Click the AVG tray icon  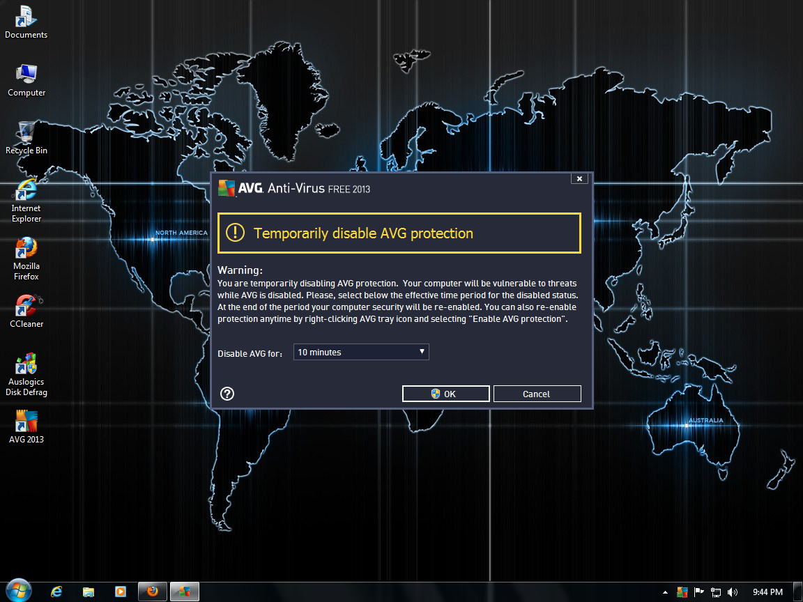[682, 592]
